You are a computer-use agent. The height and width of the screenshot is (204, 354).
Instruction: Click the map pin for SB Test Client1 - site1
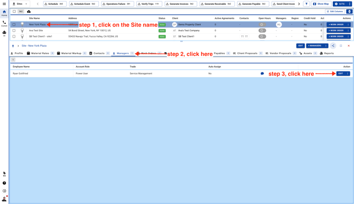point(22,36)
